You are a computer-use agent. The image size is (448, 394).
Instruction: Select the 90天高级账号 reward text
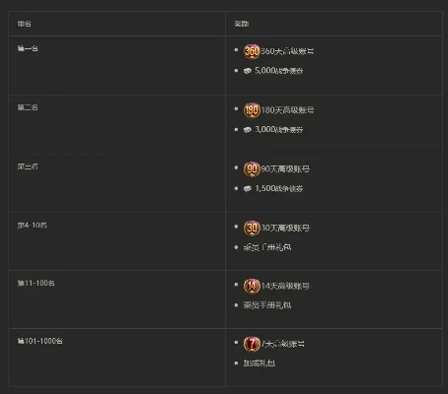click(x=285, y=168)
